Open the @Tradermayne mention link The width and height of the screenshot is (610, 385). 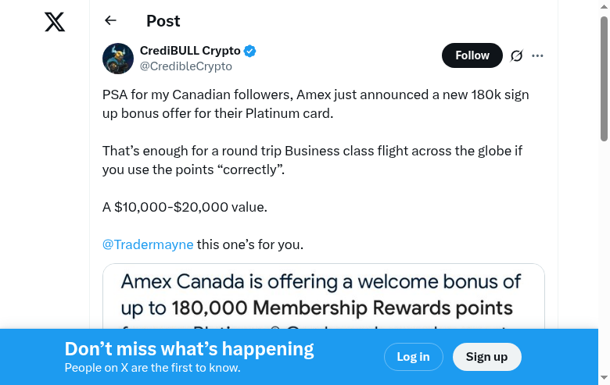pos(148,244)
